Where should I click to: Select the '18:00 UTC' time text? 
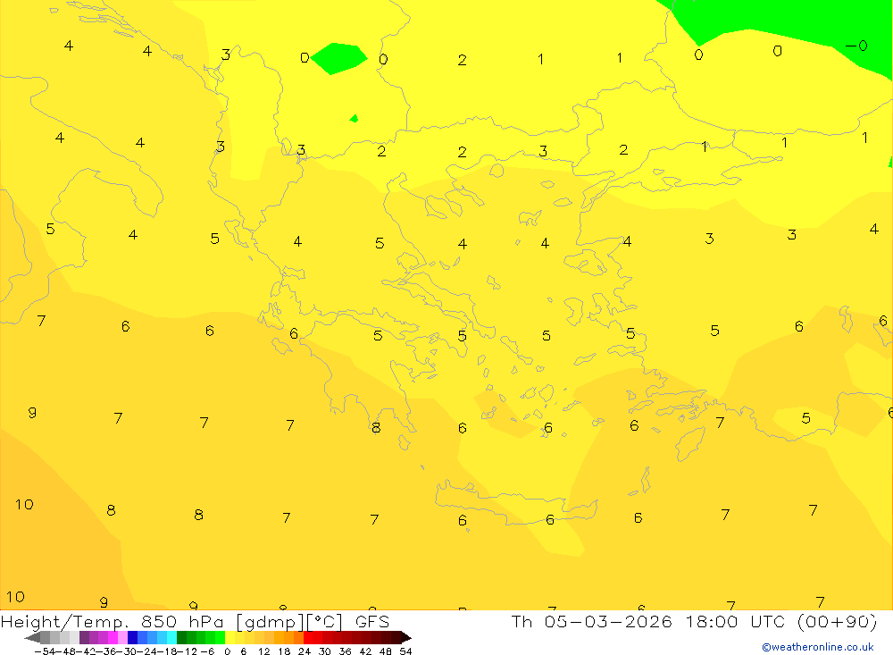735,621
